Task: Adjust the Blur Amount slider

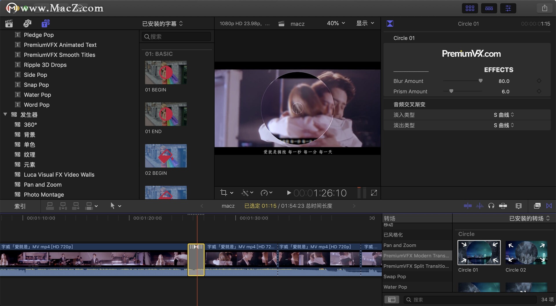Action: 480,81
